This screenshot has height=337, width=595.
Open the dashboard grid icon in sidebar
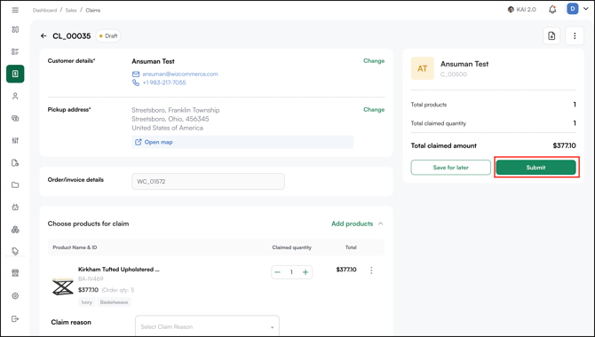point(15,29)
